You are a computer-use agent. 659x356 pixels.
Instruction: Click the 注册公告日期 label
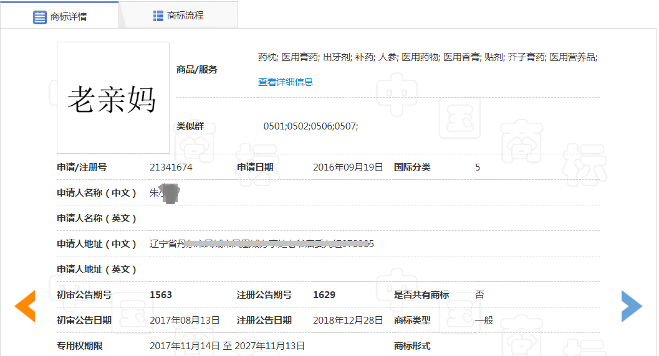pos(264,321)
